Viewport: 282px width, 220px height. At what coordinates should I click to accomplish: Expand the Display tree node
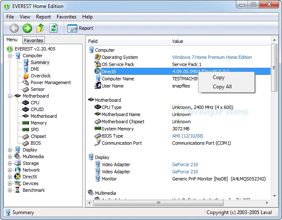[x=10, y=150]
